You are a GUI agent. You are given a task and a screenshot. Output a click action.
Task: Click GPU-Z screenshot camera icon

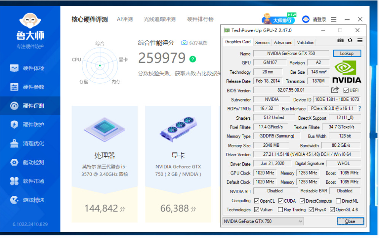coord(340,40)
